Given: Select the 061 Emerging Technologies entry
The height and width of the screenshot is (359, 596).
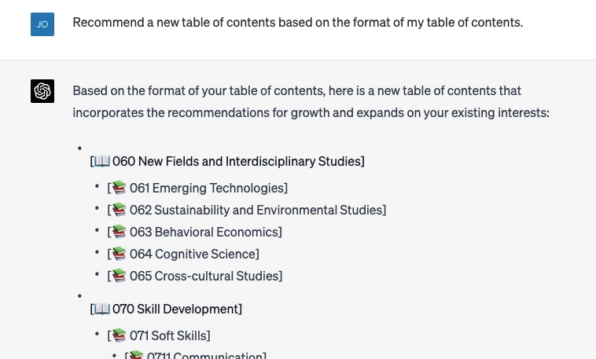Looking at the screenshot, I should tap(197, 188).
